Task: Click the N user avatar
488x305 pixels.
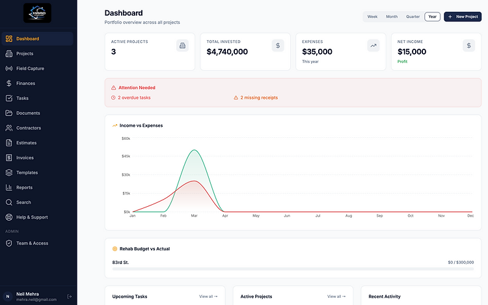Action: [x=7, y=297]
